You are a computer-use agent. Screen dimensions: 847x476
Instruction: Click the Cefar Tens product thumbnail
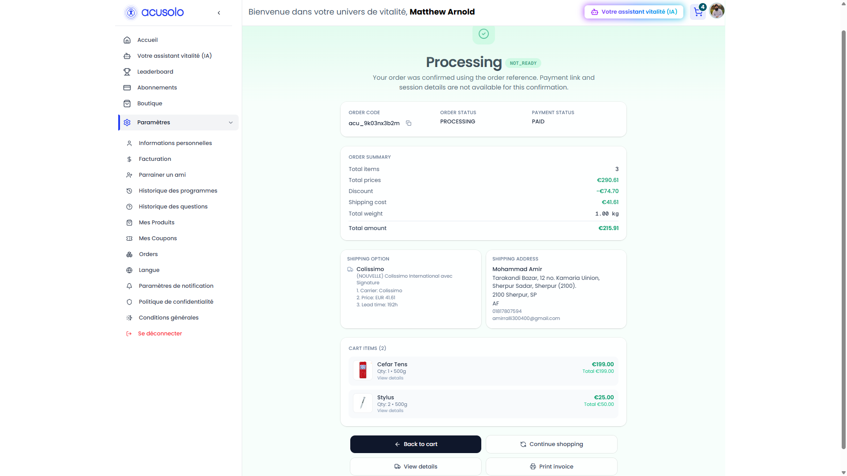tap(363, 370)
